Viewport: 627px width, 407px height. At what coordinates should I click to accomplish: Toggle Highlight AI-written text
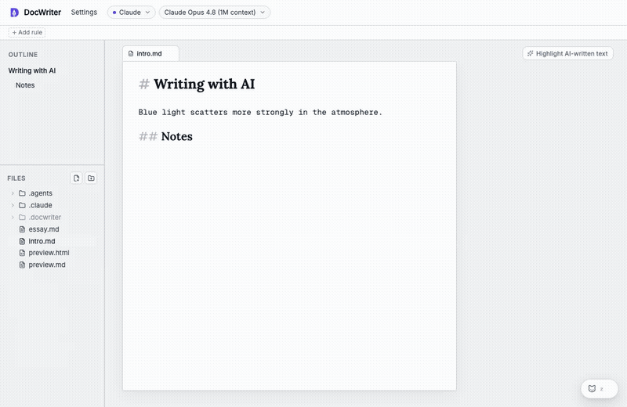pyautogui.click(x=567, y=53)
